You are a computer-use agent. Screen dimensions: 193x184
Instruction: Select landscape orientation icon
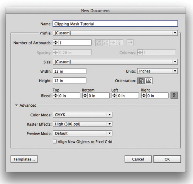click(x=149, y=81)
